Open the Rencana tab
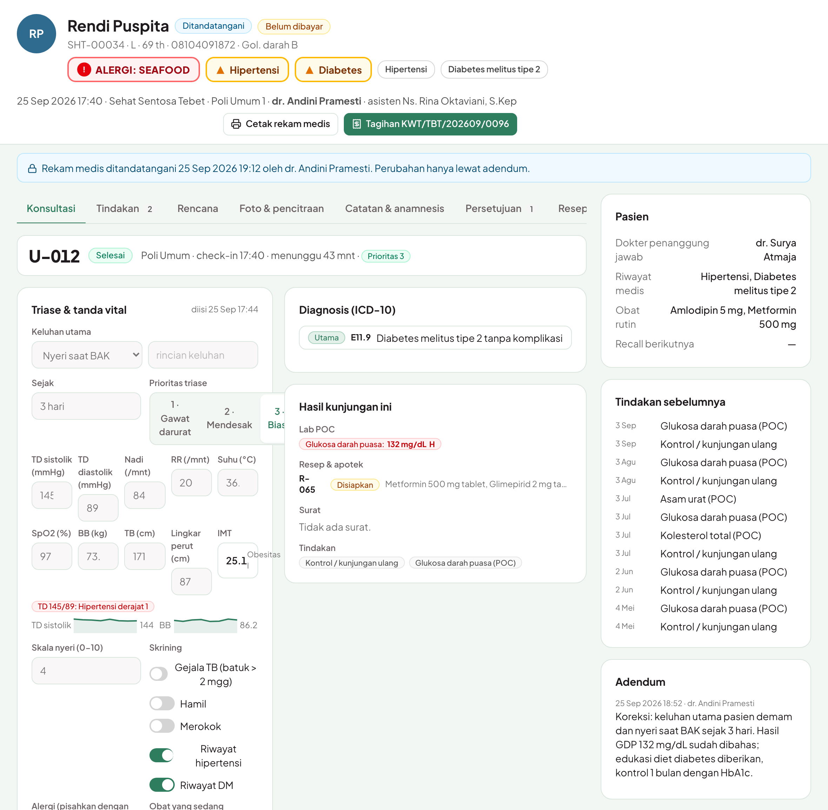The image size is (828, 810). click(198, 208)
